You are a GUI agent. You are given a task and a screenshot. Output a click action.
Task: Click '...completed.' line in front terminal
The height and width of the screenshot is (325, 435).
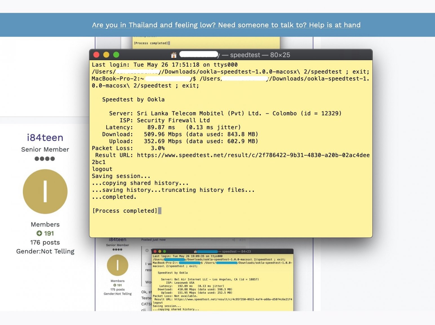coord(114,197)
